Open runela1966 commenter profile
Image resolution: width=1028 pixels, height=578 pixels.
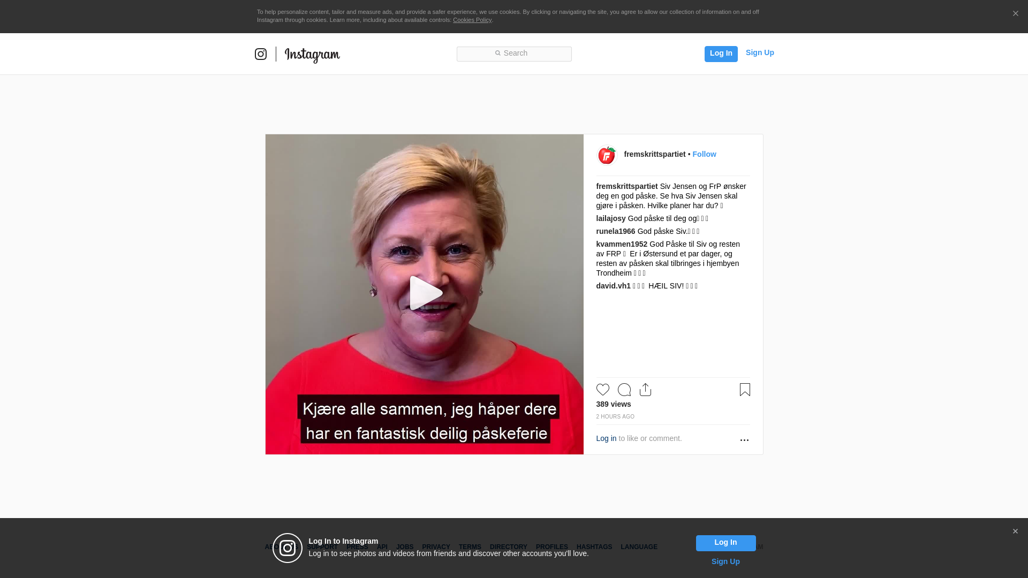point(615,231)
